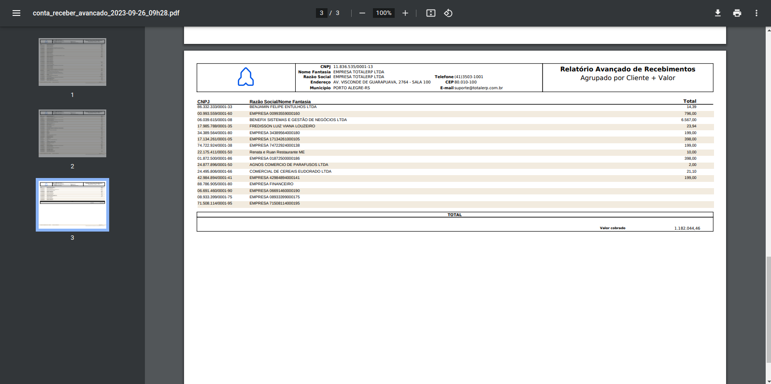
Task: Click the company logo in report header
Action: tap(246, 77)
